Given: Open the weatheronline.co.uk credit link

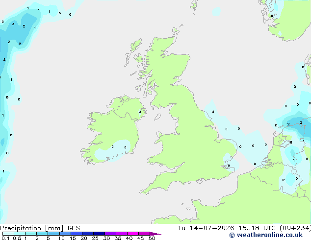Looking at the screenshot, I should [266, 235].
